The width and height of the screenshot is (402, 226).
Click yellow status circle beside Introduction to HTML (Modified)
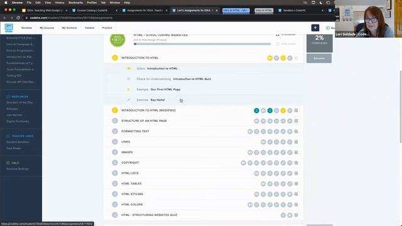point(115,110)
